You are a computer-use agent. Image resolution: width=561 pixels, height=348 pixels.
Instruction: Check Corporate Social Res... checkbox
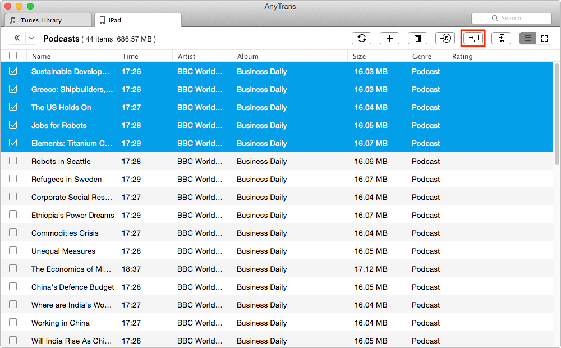[x=13, y=196]
